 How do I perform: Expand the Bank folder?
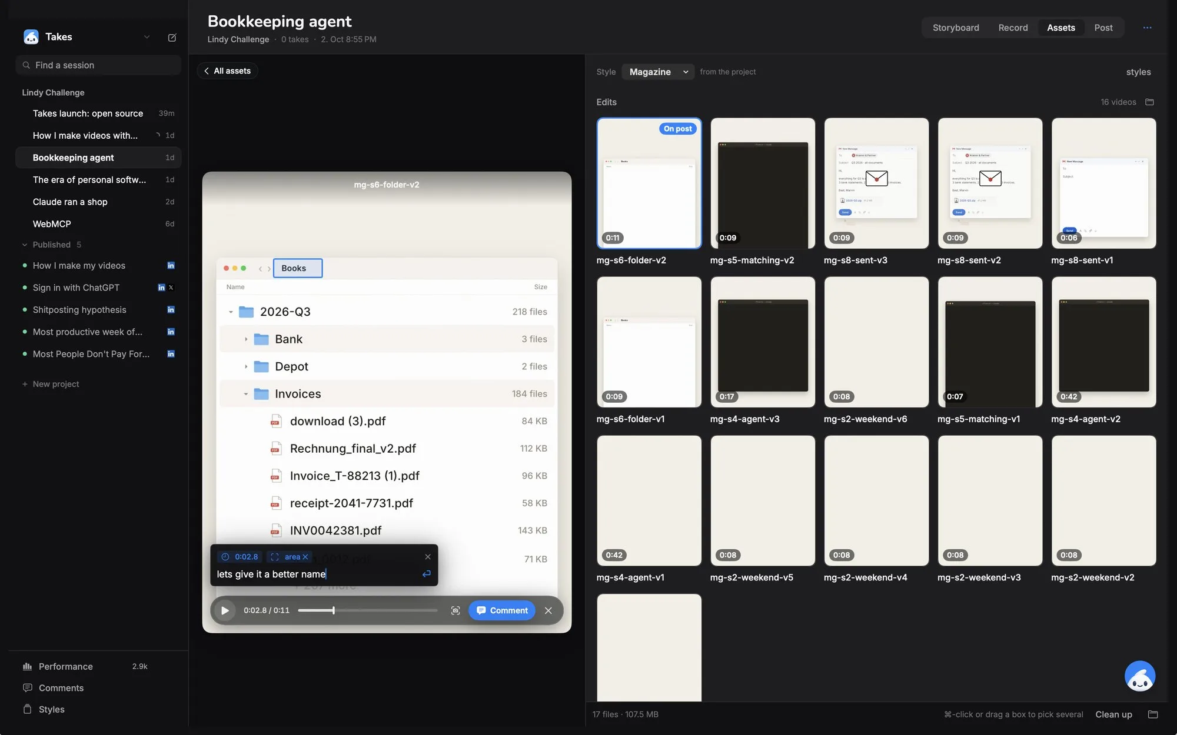click(x=246, y=339)
